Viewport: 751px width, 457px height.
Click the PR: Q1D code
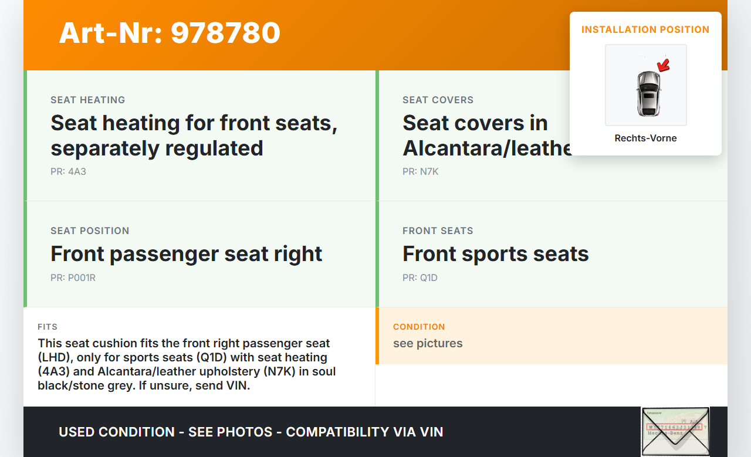[420, 278]
